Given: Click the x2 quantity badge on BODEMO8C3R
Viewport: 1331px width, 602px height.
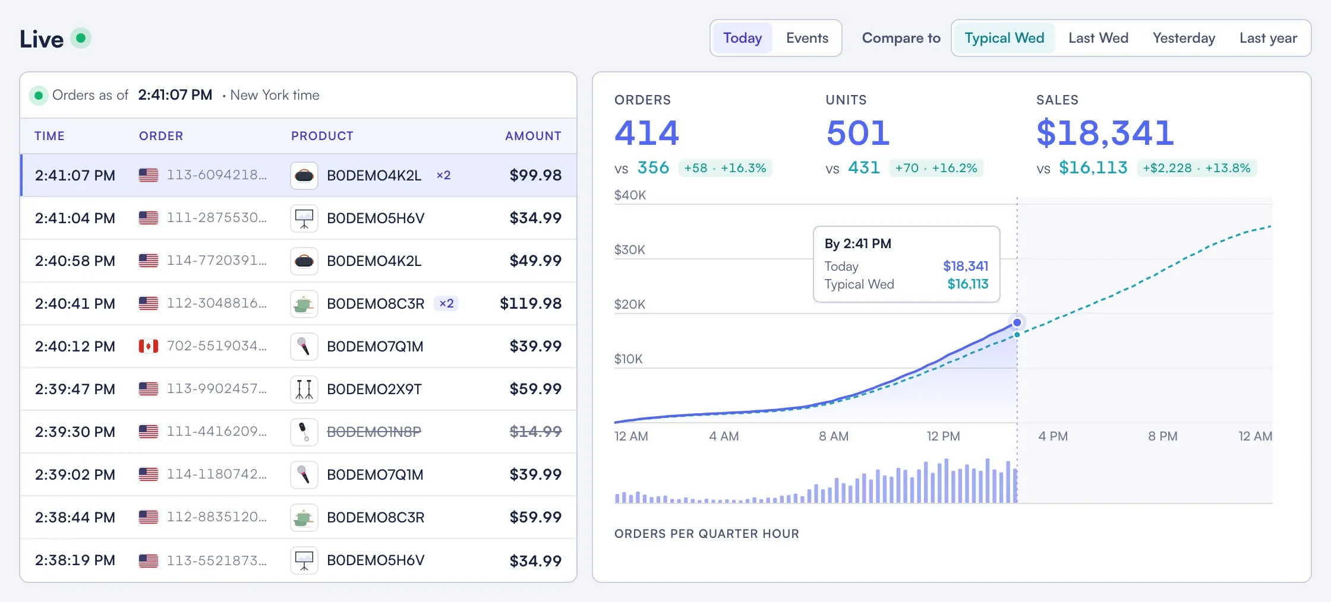Looking at the screenshot, I should (446, 303).
